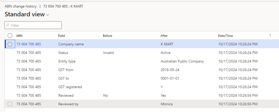Select the Monica cell in Reviewed by row
The height and width of the screenshot is (112, 279).
pos(167,104)
